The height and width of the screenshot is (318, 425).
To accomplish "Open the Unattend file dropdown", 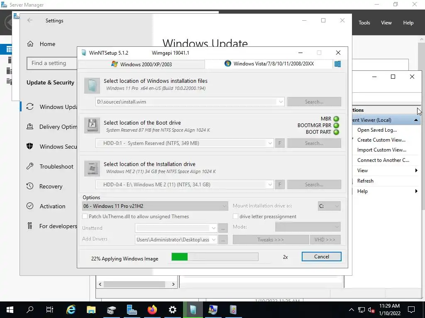I will click(x=214, y=228).
